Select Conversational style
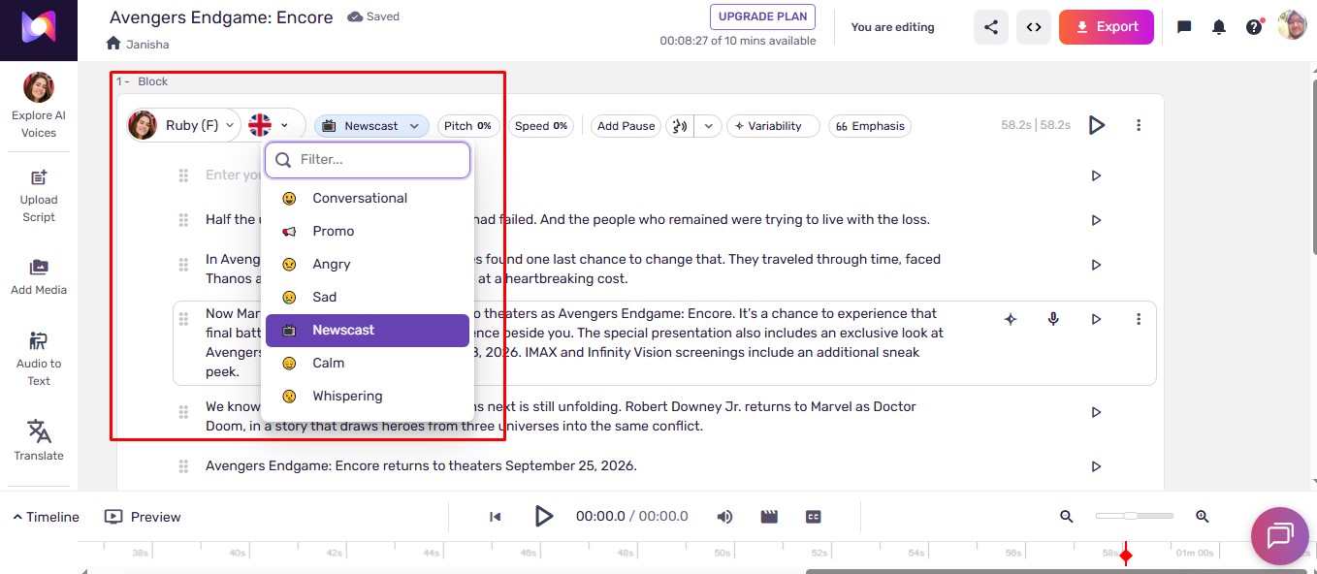The image size is (1317, 574). (x=368, y=198)
